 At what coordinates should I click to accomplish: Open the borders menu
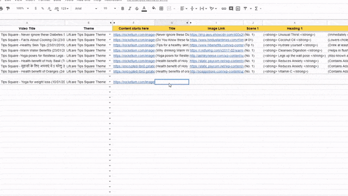coord(161,9)
